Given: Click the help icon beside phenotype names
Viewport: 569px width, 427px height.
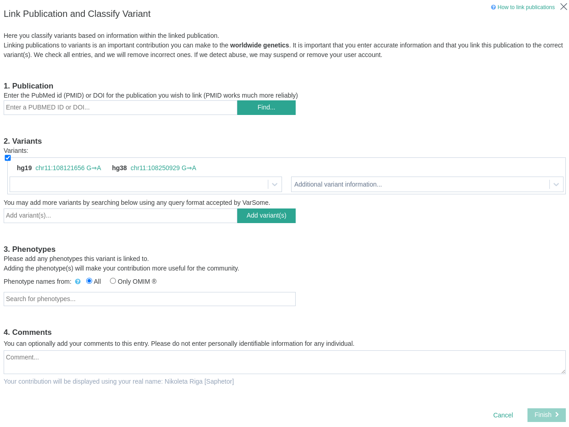Looking at the screenshot, I should [x=78, y=281].
